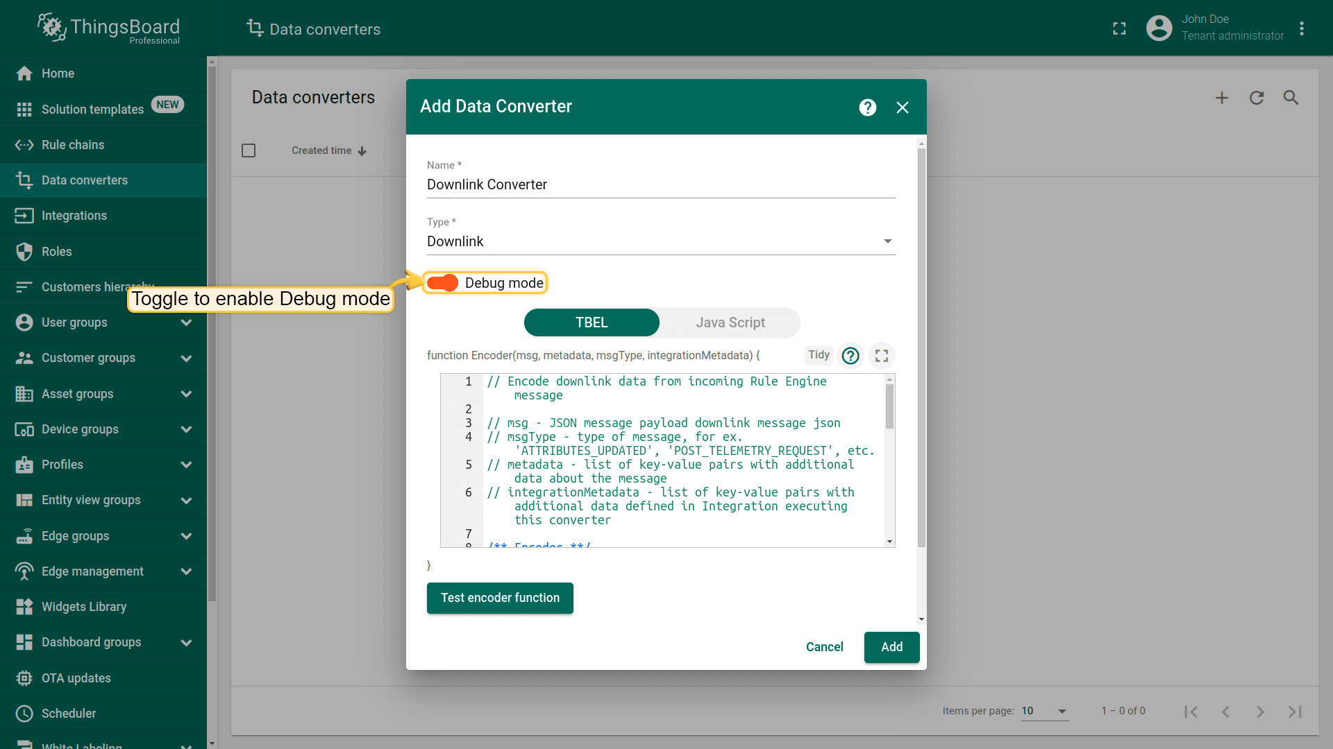Viewport: 1333px width, 749px height.
Task: Select the TBEL script tab
Action: (592, 322)
